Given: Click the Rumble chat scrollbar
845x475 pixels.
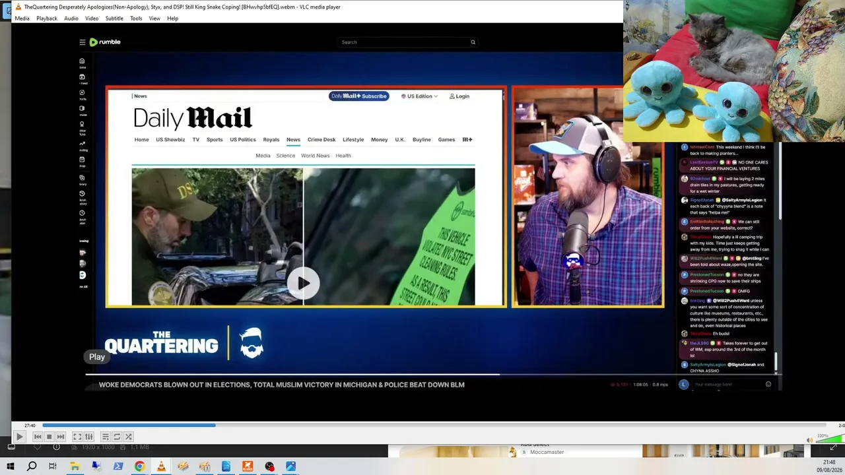Looking at the screenshot, I should [x=776, y=361].
